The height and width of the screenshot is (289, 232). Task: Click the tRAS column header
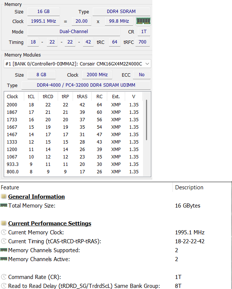pos(82,96)
